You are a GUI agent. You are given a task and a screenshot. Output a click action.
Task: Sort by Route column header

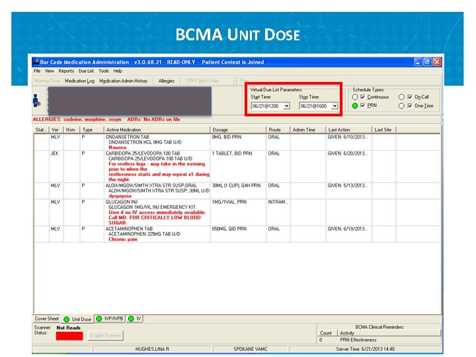click(x=278, y=130)
